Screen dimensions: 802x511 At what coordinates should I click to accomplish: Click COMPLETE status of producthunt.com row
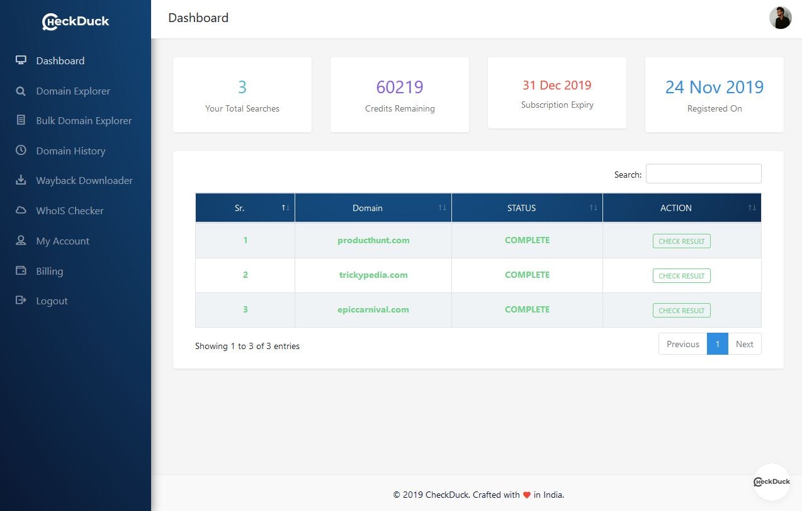coord(528,240)
